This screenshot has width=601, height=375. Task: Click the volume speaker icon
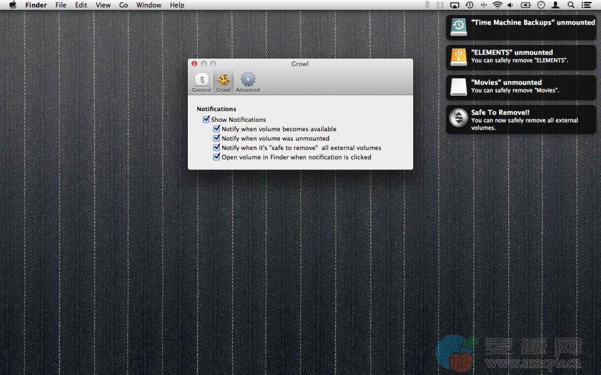click(x=511, y=5)
